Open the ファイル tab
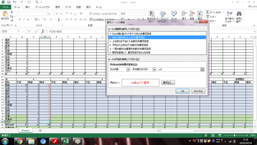The height and width of the screenshot is (145, 257). click(5, 7)
